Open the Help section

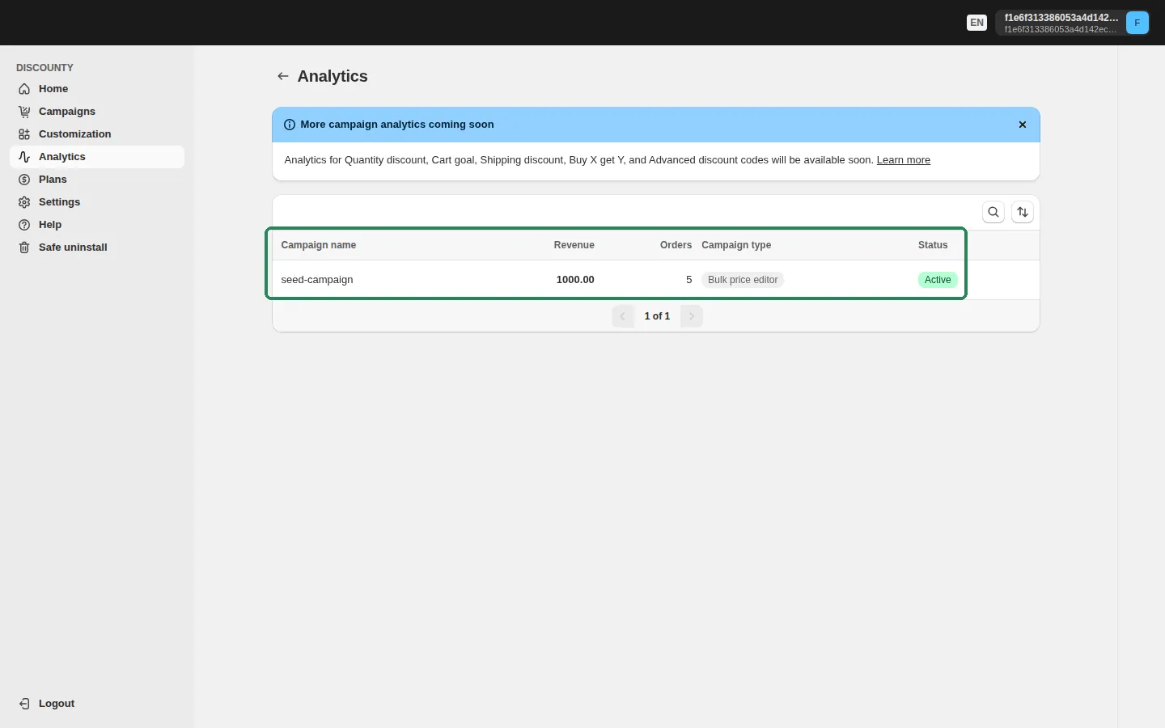(97, 225)
